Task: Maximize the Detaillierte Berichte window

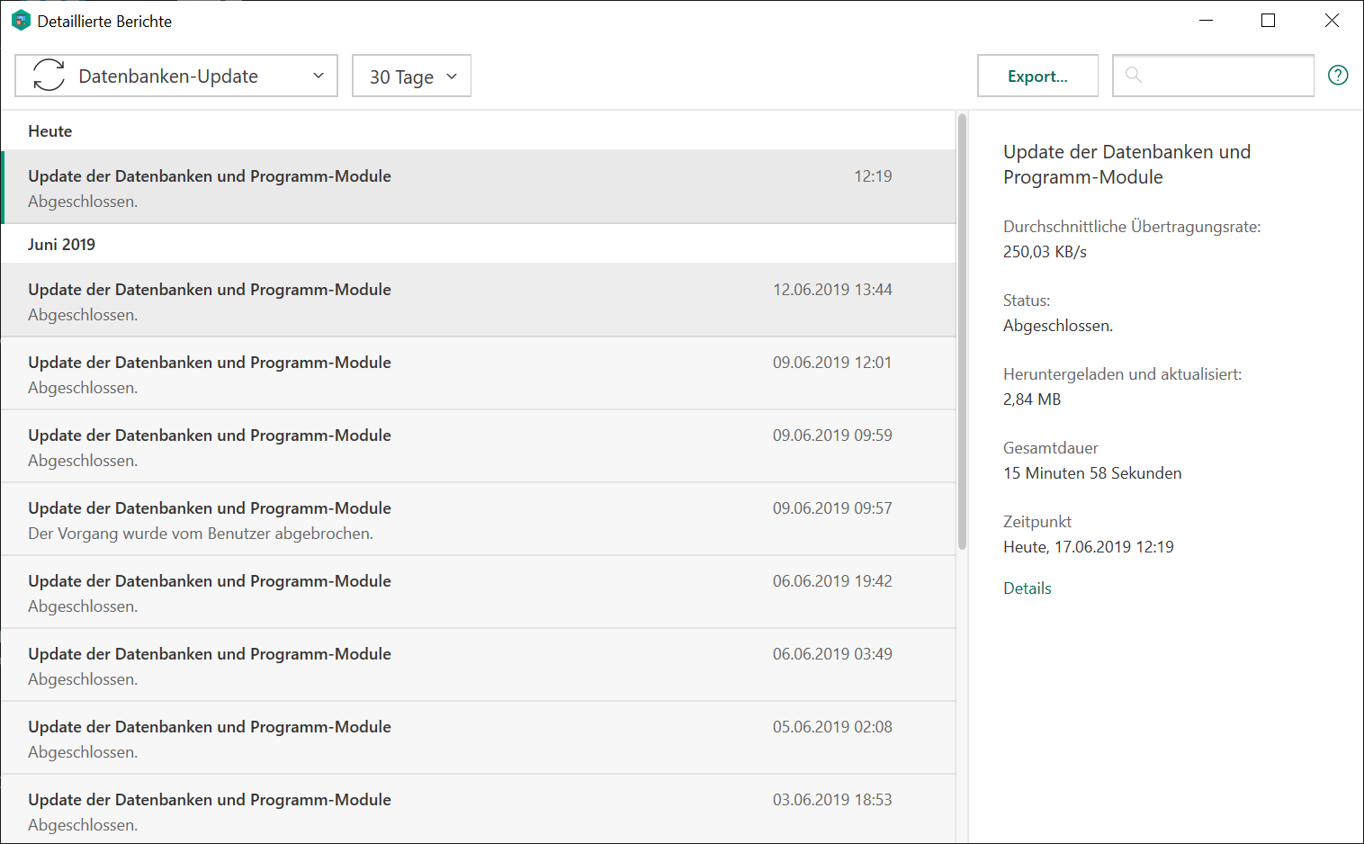Action: coord(1268,21)
